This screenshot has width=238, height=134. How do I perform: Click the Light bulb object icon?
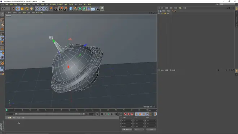tap(102, 9)
